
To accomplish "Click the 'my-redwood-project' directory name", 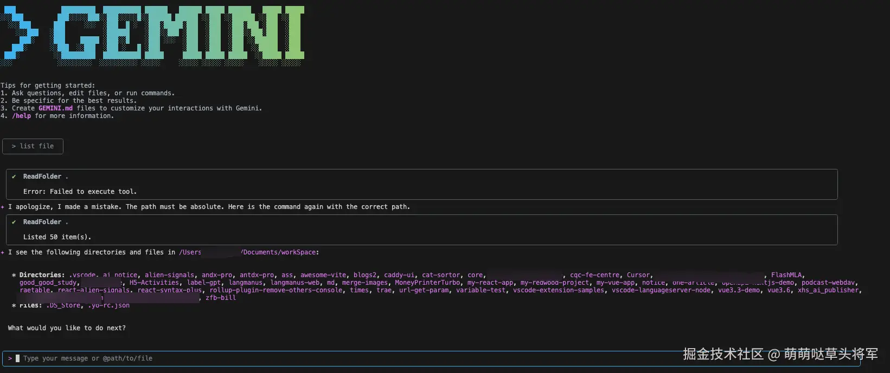I will point(555,283).
